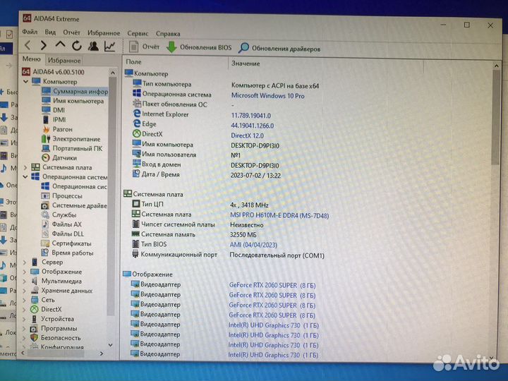Switch to the Избранное tab in sidebar
Viewport: 508px width, 381px height.
click(x=64, y=60)
